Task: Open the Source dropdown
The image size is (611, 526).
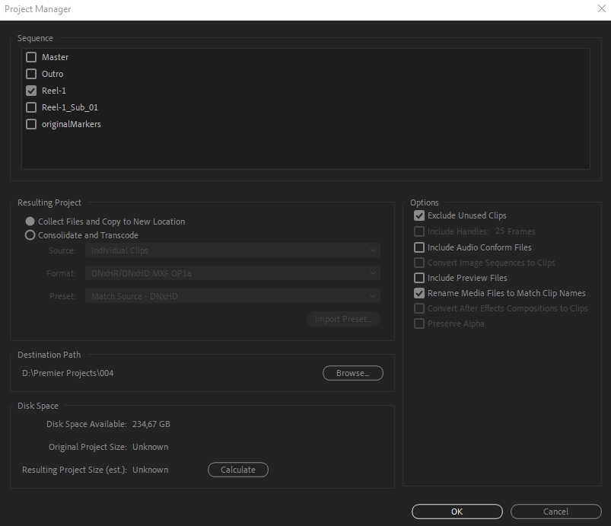Action: pyautogui.click(x=234, y=250)
